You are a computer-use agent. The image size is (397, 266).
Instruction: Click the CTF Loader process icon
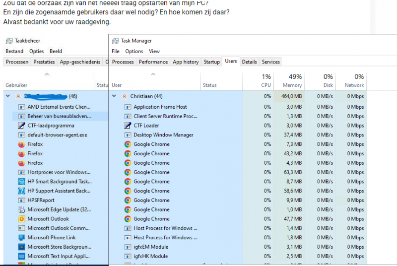click(128, 126)
